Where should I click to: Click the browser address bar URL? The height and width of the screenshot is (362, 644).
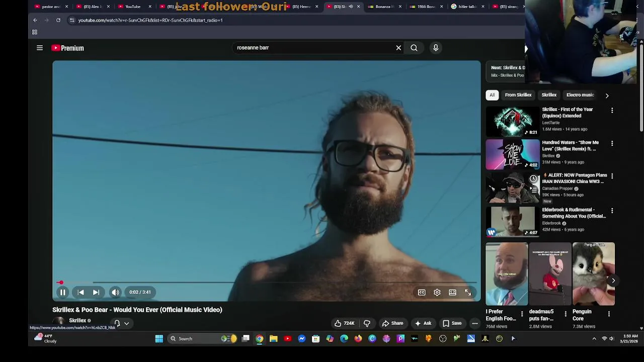[x=150, y=20]
